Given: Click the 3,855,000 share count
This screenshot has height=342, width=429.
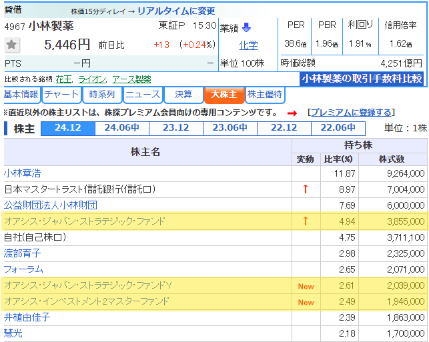Looking at the screenshot, I should 406,221.
